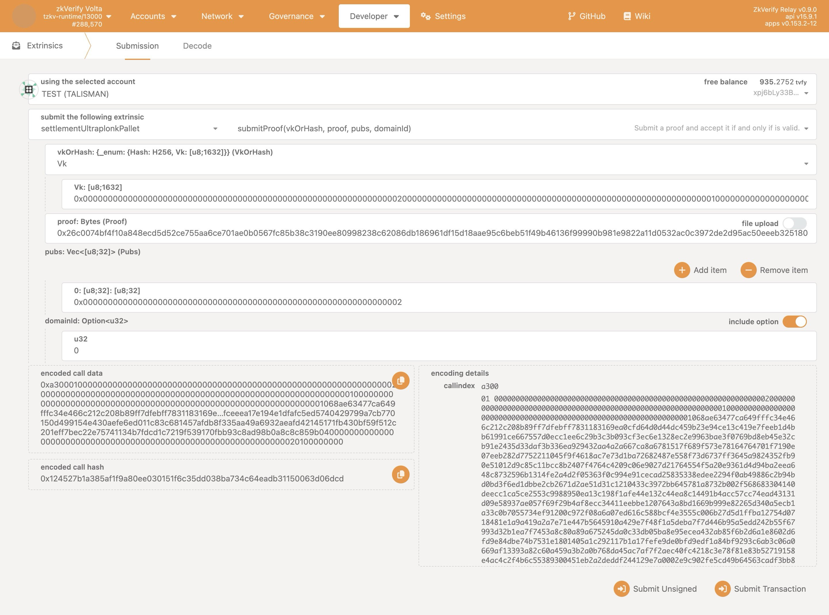Screen dimensions: 829x615
Task: Open the submitProof method dropdown
Action: tap(806, 128)
